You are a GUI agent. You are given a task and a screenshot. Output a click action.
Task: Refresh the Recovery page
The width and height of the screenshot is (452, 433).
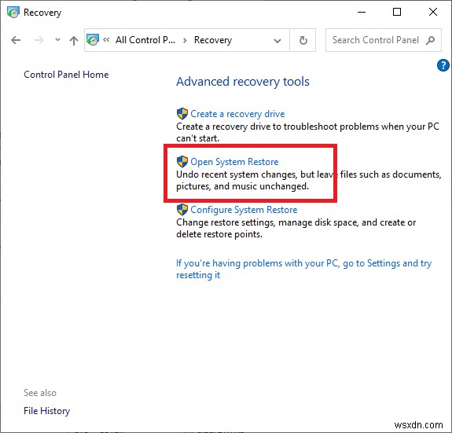pyautogui.click(x=303, y=40)
